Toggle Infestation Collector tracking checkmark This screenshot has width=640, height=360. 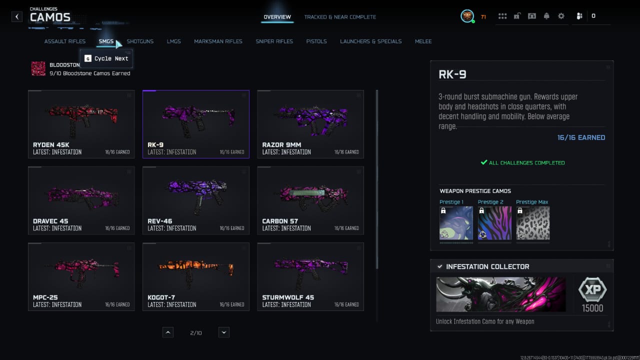(440, 266)
